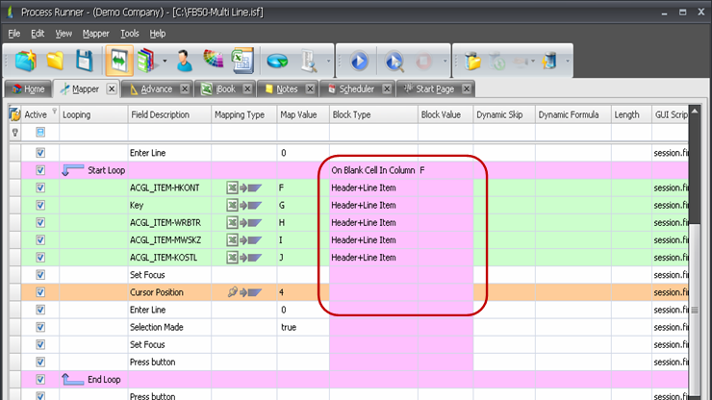Click the Excel spreadsheet toolbar icon
The width and height of the screenshot is (712, 400).
coord(242,61)
